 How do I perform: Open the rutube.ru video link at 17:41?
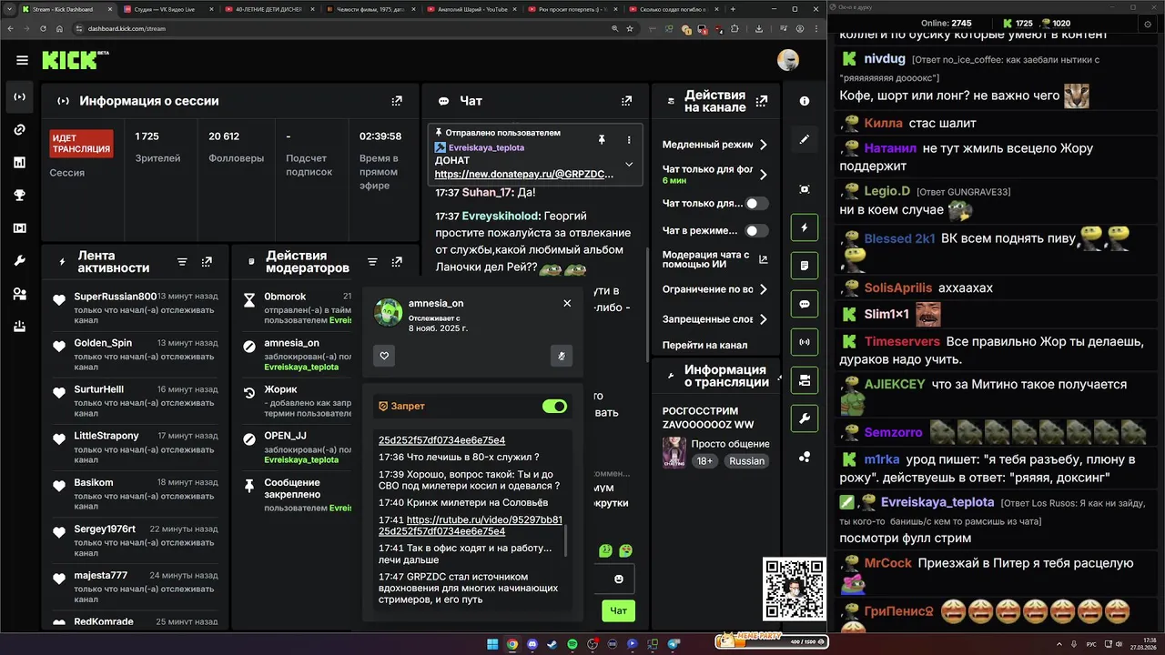(x=471, y=525)
